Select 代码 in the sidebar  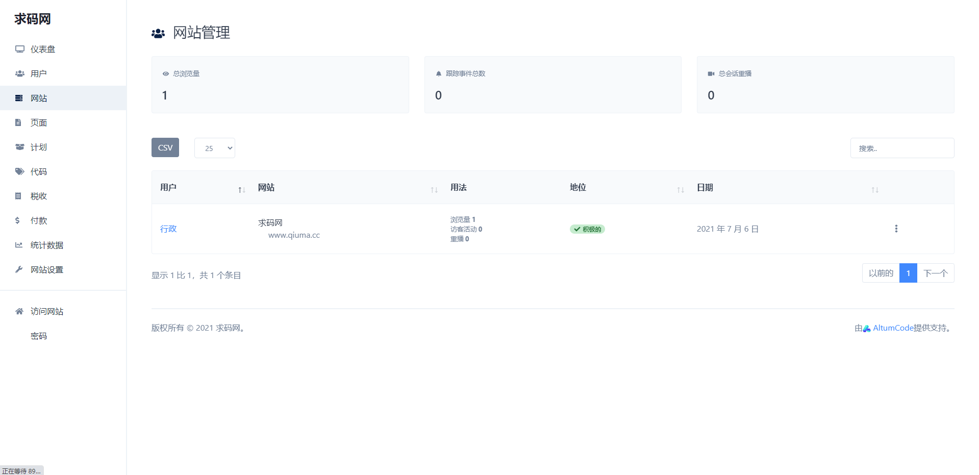pyautogui.click(x=63, y=171)
